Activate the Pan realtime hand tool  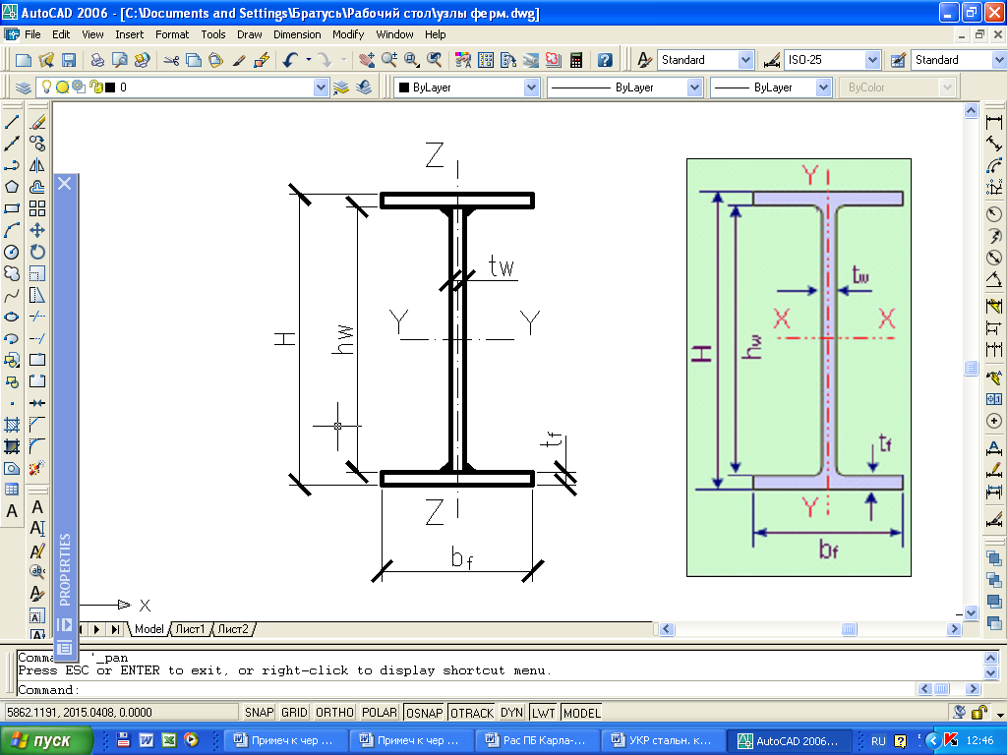tap(367, 60)
